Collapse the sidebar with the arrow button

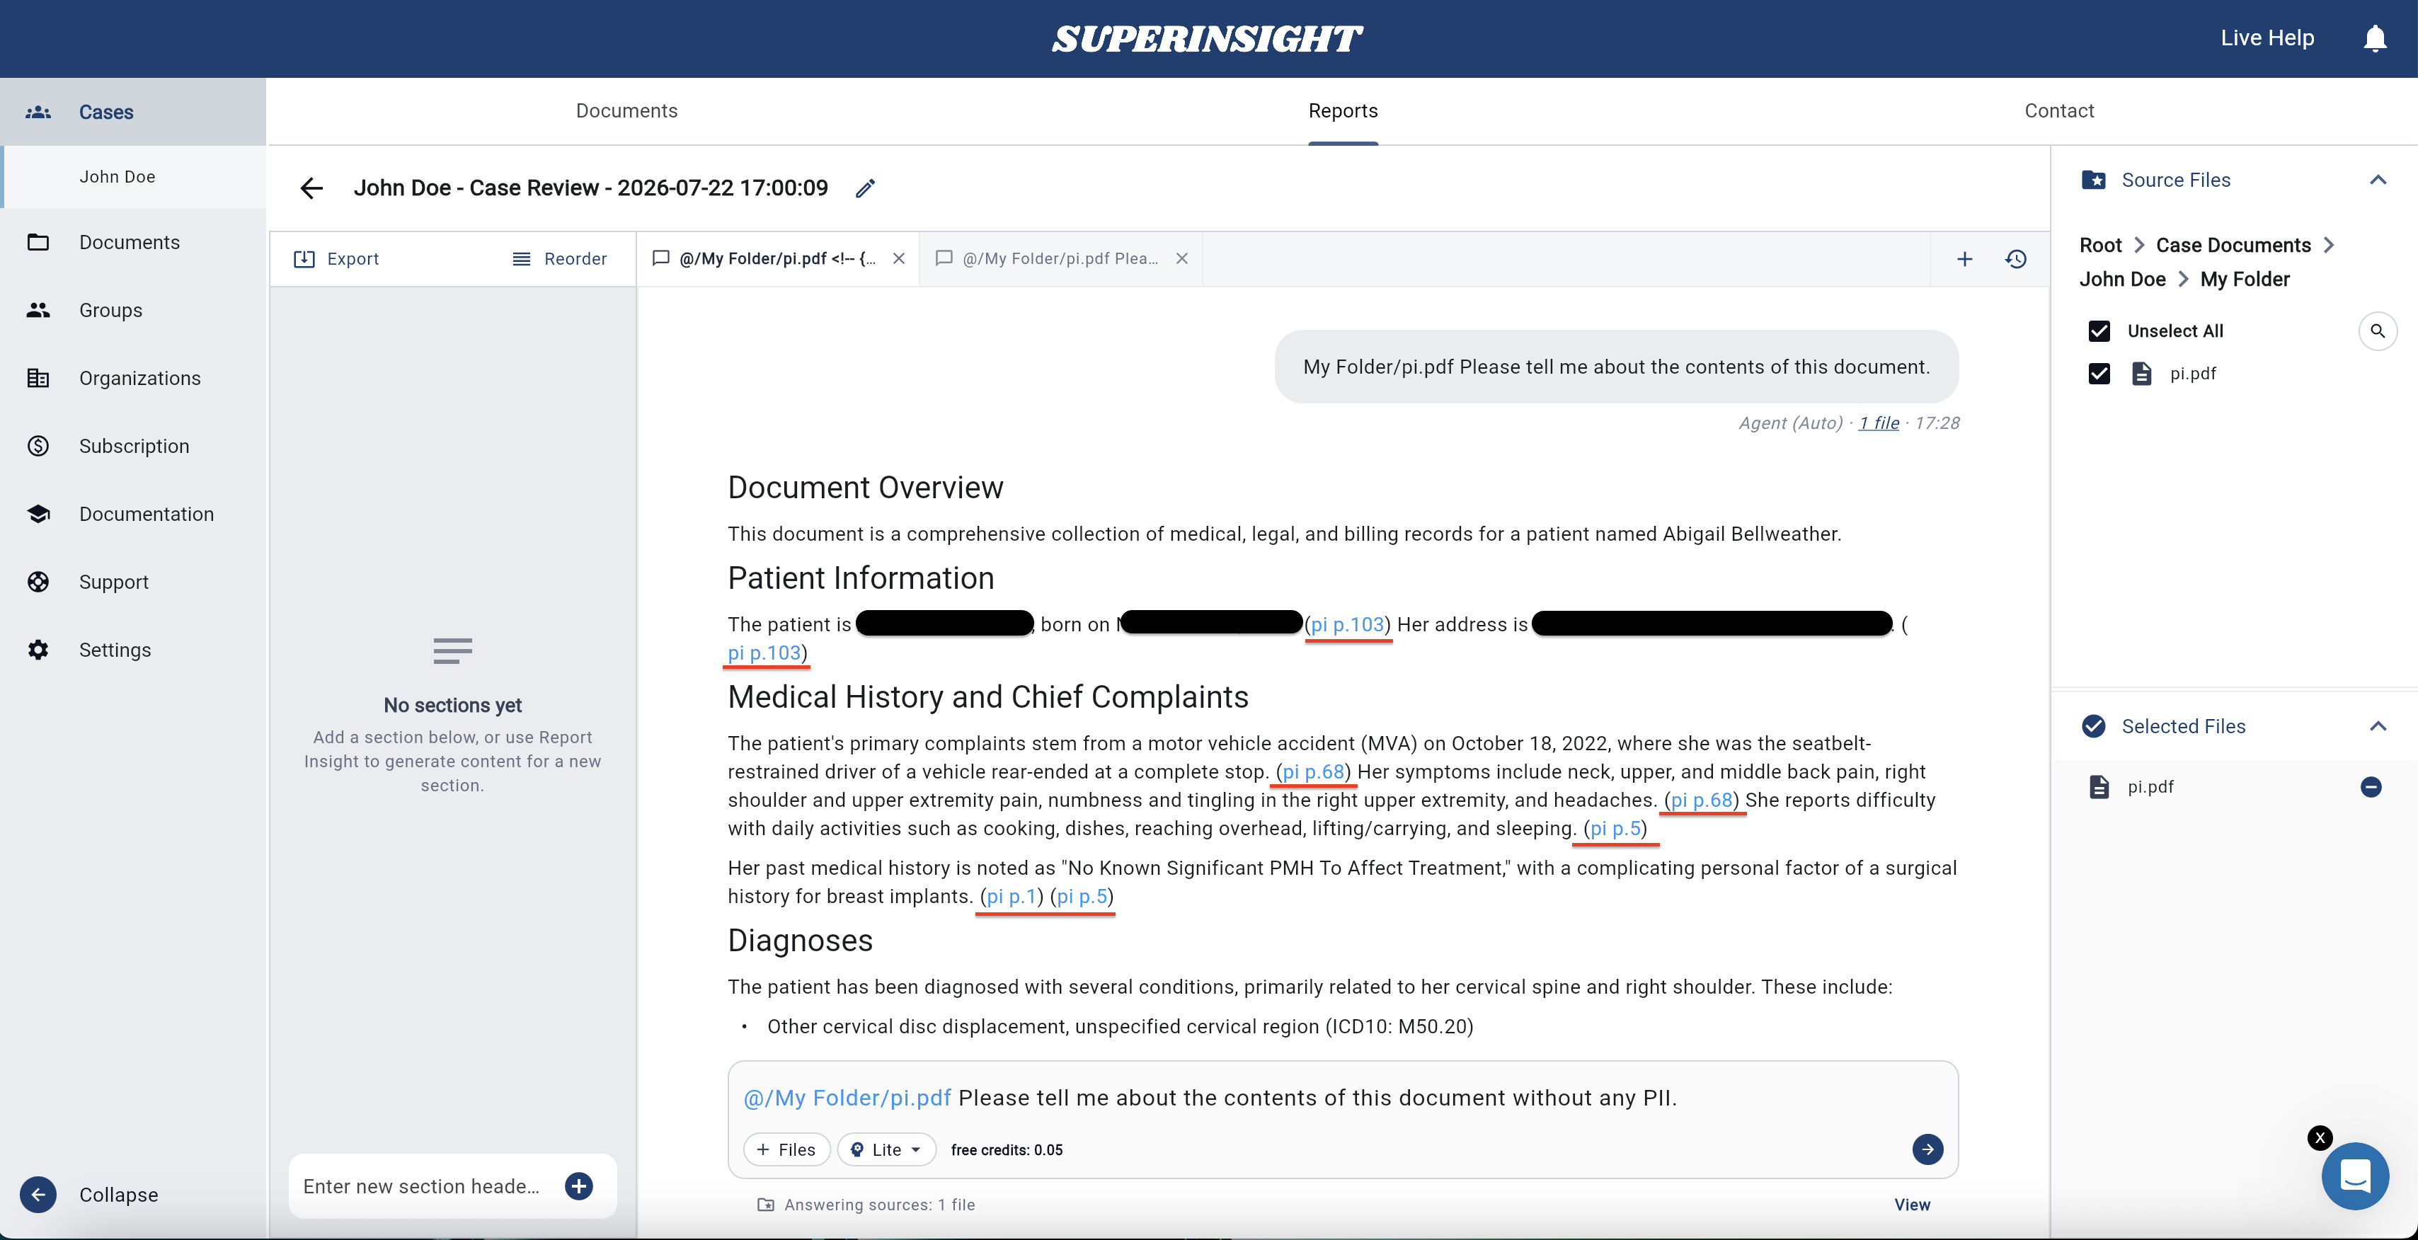pos(38,1194)
